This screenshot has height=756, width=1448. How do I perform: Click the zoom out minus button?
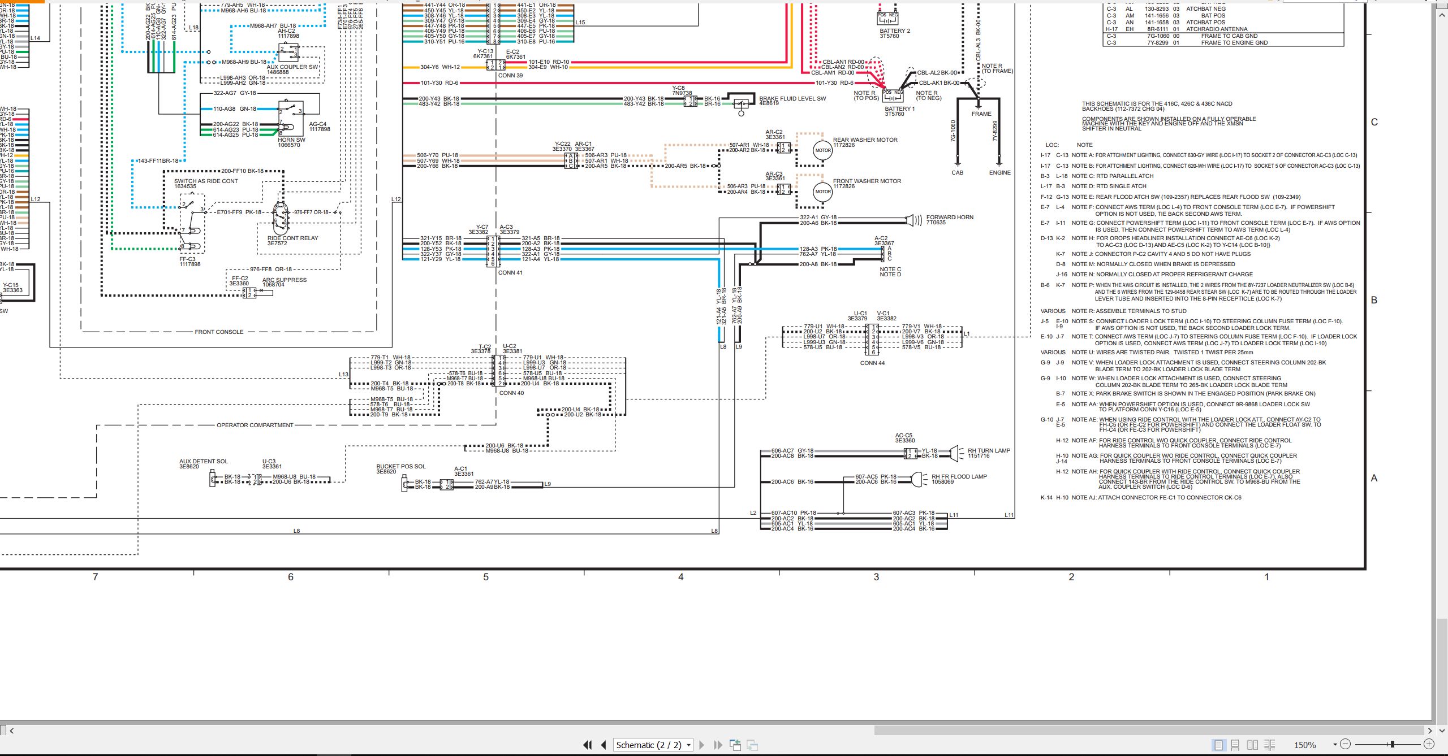pos(1346,745)
